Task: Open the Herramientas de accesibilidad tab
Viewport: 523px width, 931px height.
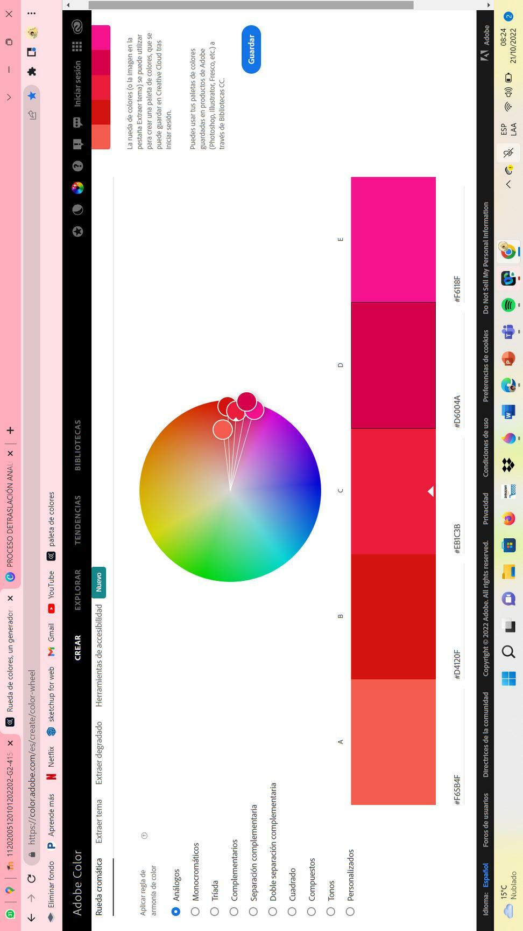Action: (98, 655)
